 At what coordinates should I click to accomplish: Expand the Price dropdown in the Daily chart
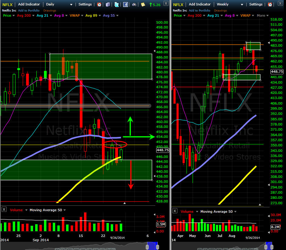pos(14,16)
